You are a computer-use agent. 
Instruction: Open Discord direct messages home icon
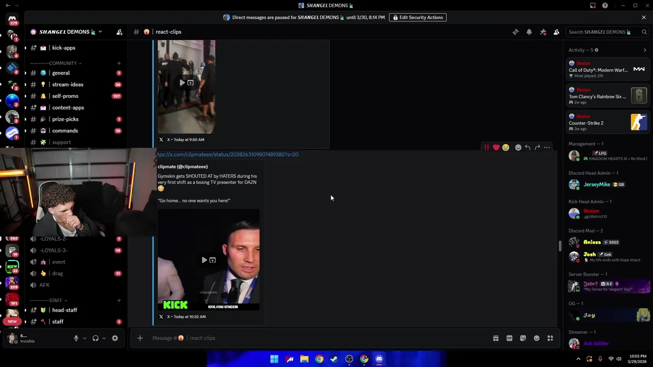12,19
